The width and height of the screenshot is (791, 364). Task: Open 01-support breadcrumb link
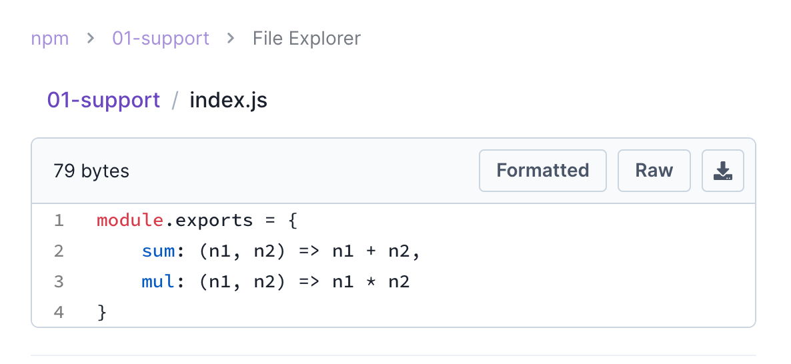161,38
